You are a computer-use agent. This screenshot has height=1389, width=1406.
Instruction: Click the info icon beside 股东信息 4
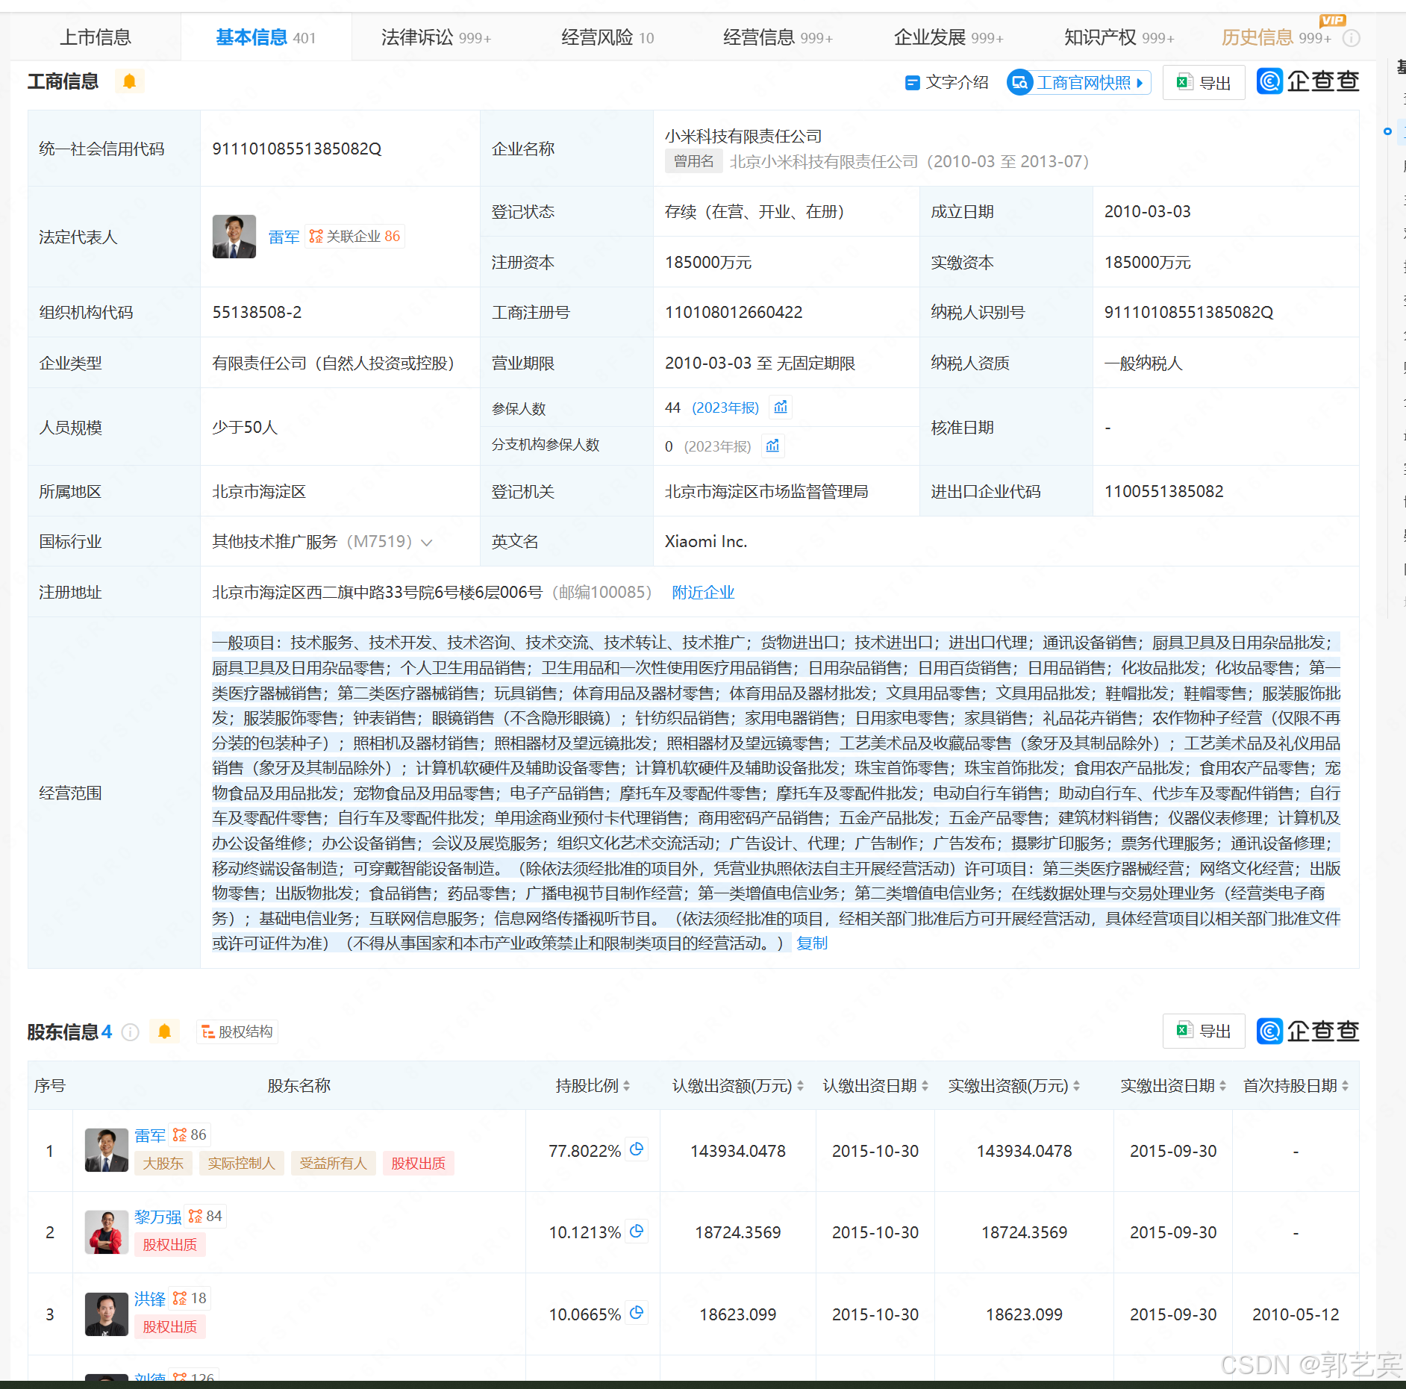(131, 1032)
